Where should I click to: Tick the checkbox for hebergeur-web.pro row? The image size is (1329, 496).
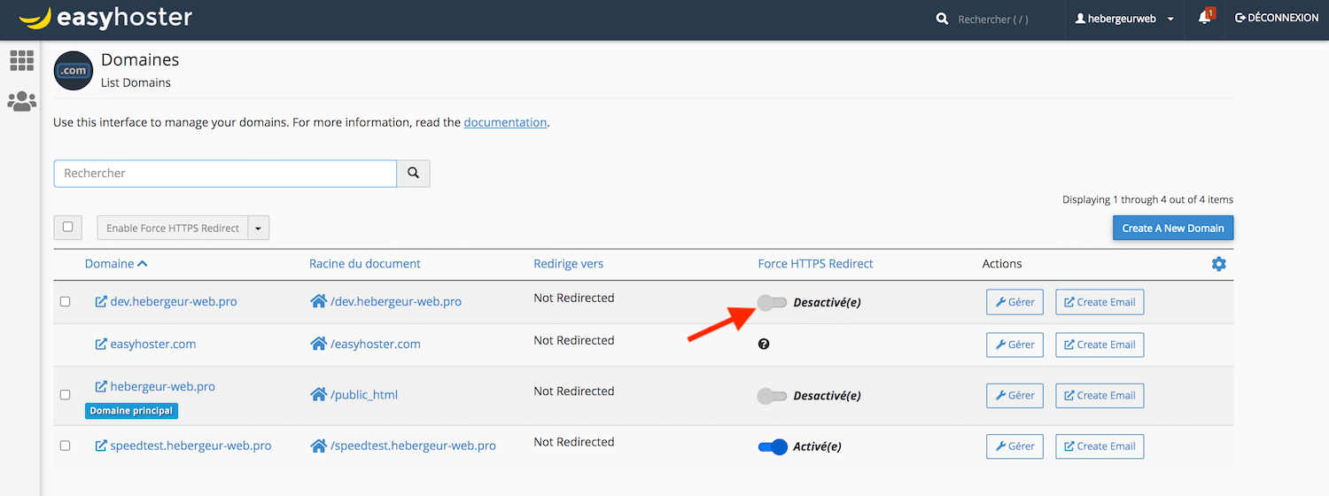point(65,395)
